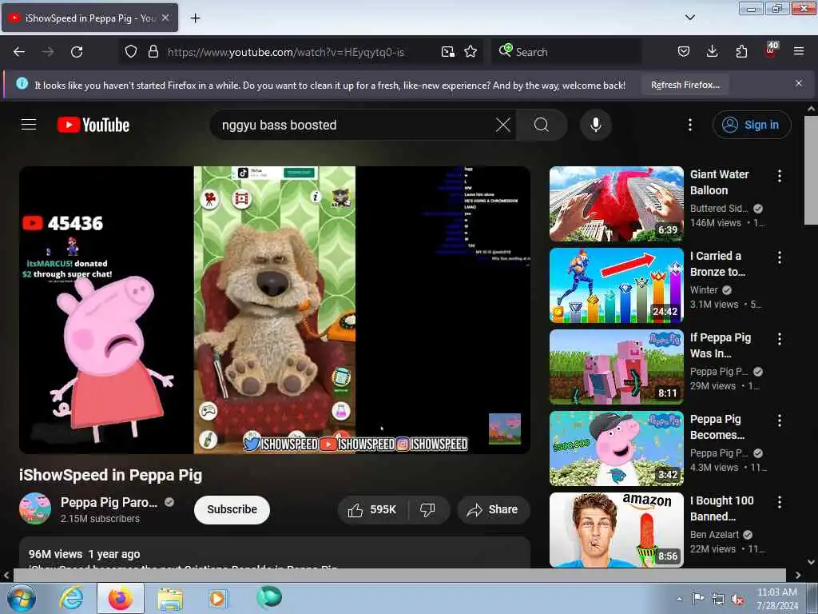Open options menu for Giant Water Balloon
The image size is (818, 614).
coord(780,176)
